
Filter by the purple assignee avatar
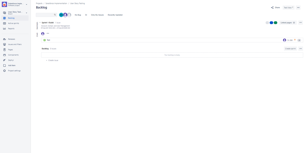[65, 15]
